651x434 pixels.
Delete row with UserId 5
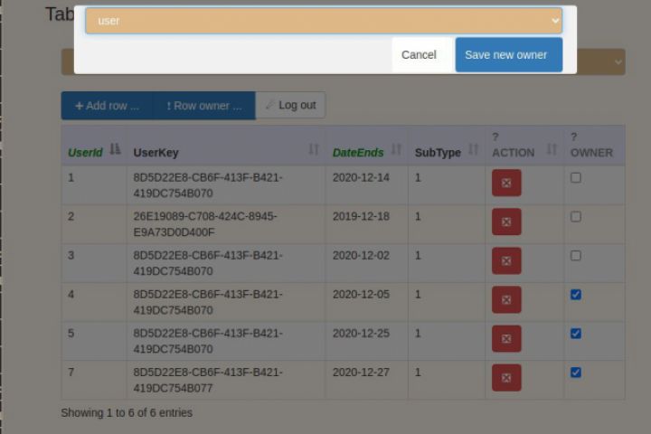[x=506, y=338]
